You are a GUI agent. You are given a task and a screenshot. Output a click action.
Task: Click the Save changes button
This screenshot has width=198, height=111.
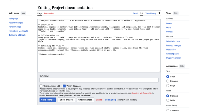tap(48, 100)
